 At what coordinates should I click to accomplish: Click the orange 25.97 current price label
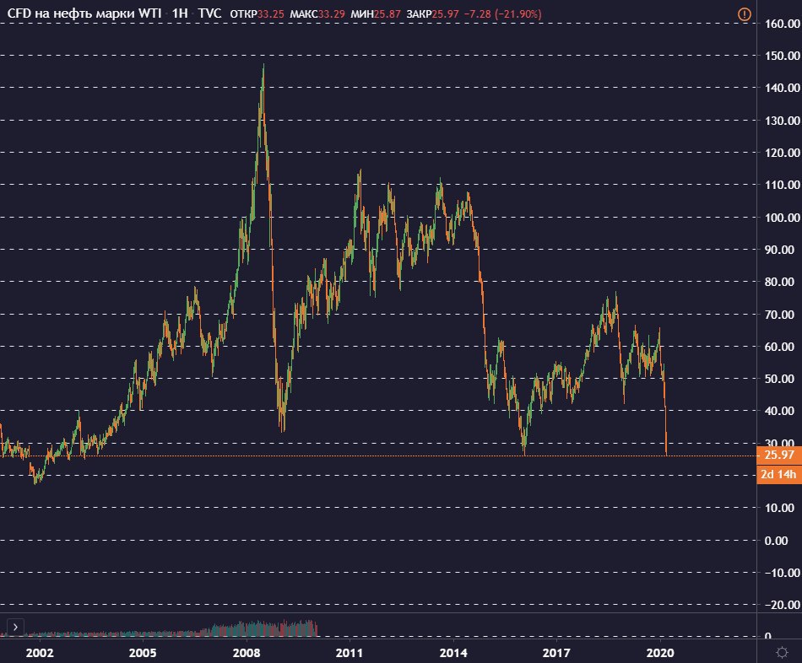779,455
